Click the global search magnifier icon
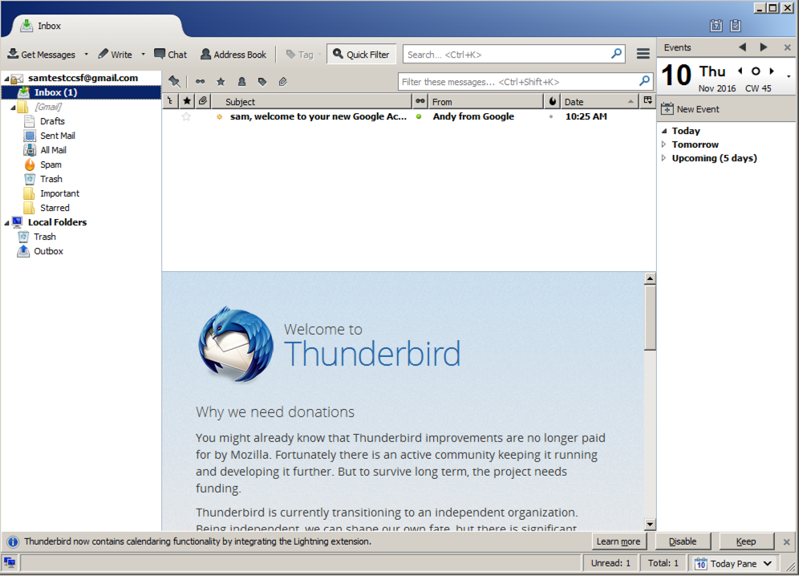The height and width of the screenshot is (576, 799). click(617, 53)
